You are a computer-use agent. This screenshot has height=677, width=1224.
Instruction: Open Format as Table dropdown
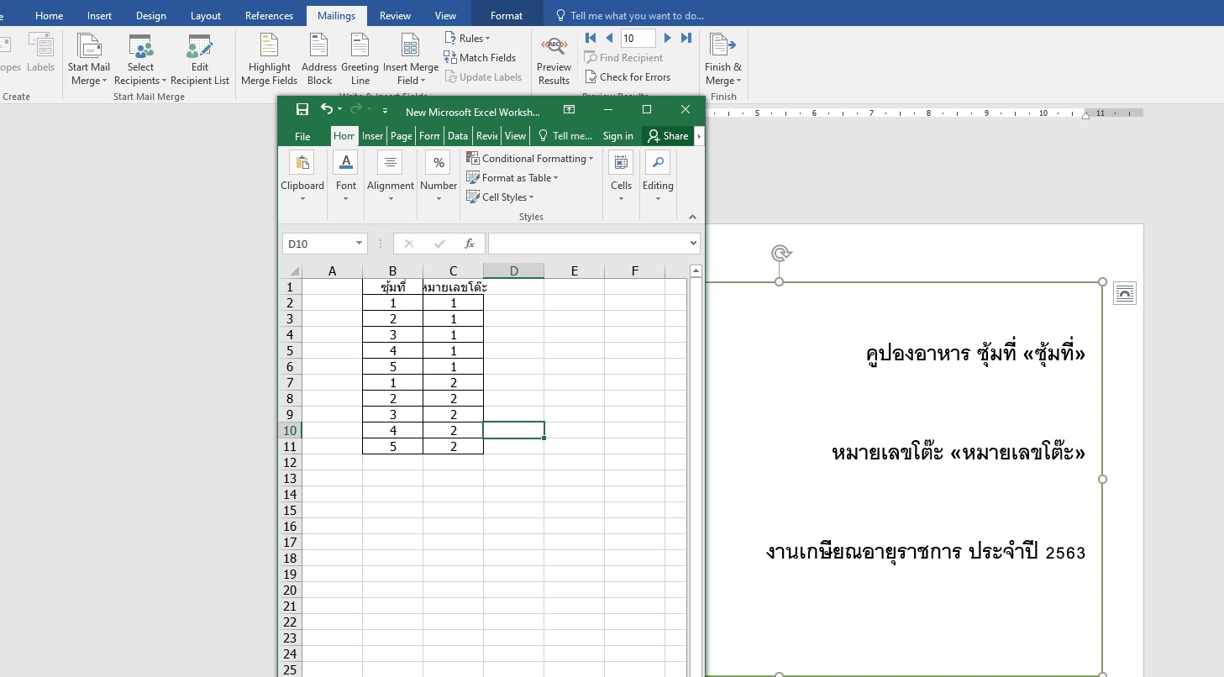[512, 177]
